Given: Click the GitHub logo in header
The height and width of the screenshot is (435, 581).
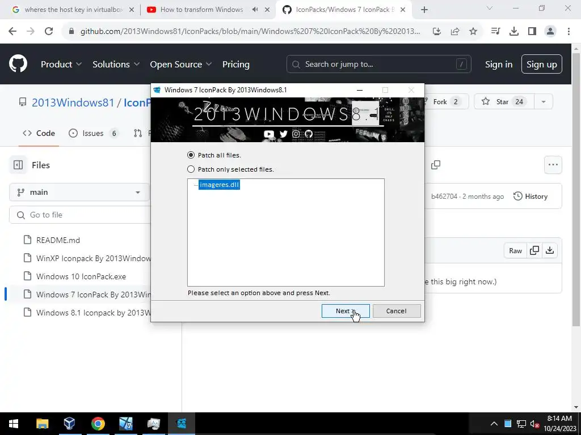Looking at the screenshot, I should point(18,63).
